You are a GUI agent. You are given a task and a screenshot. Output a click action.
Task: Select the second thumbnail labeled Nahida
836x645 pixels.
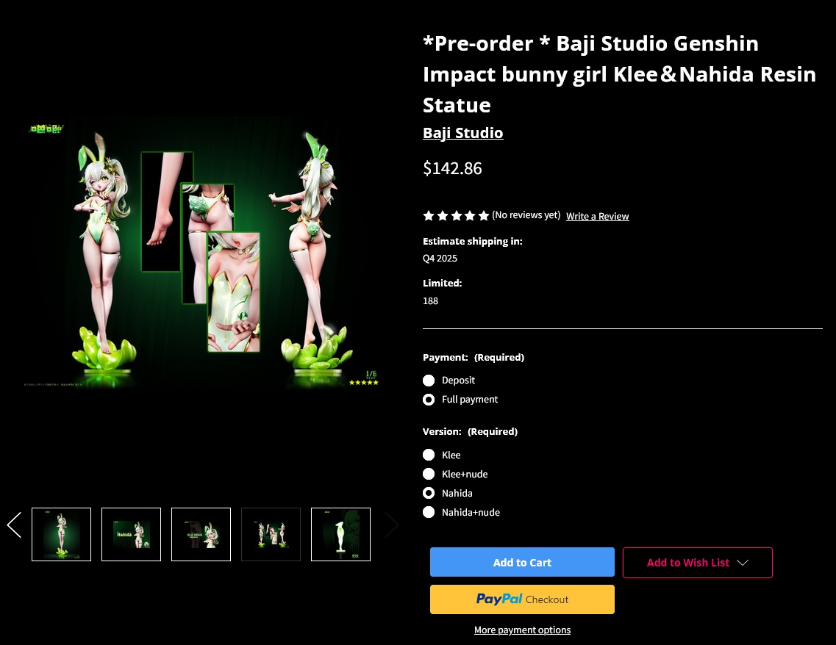(131, 534)
